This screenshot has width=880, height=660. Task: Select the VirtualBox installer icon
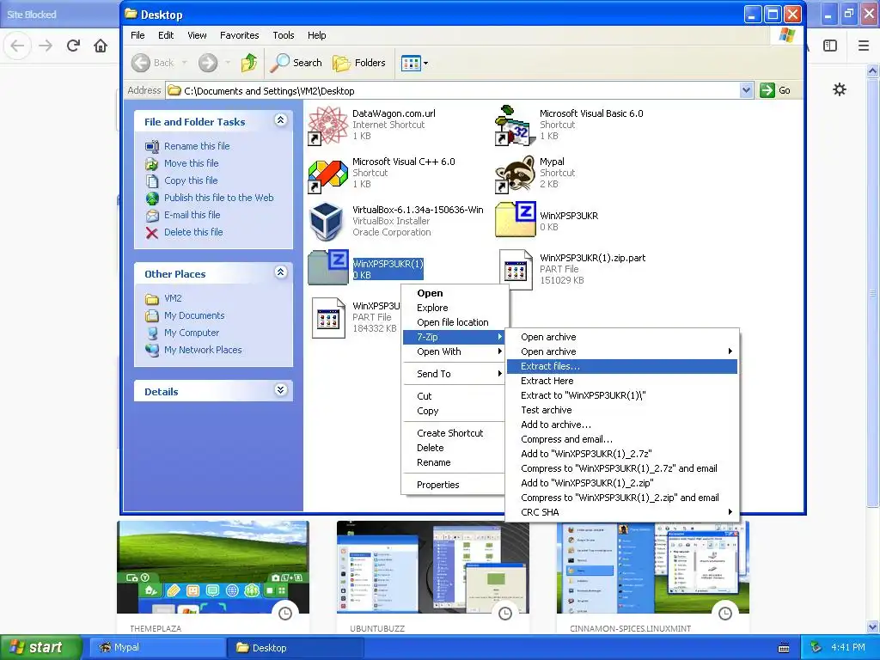pos(327,222)
